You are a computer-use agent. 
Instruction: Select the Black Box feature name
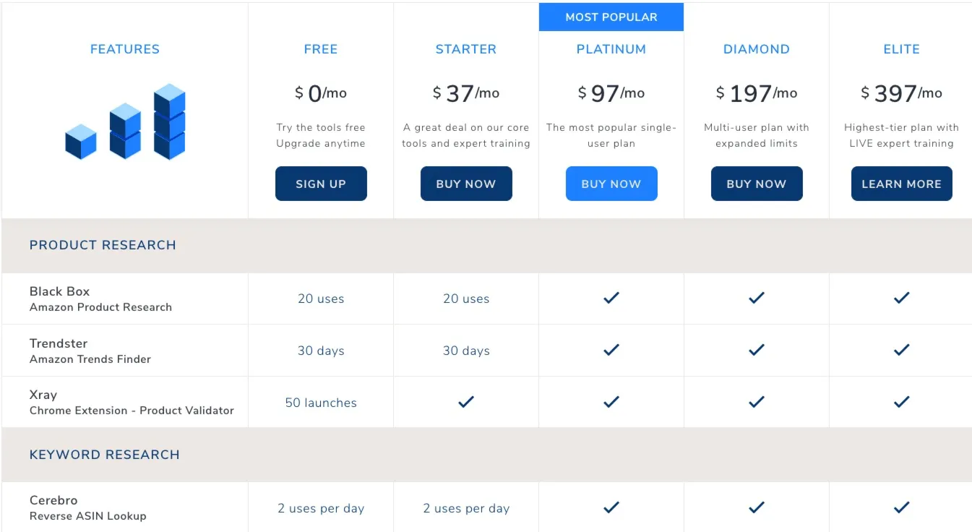pos(59,291)
